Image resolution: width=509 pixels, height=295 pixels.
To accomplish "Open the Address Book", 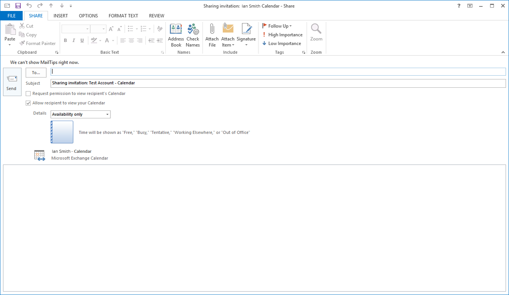I will pyautogui.click(x=176, y=35).
